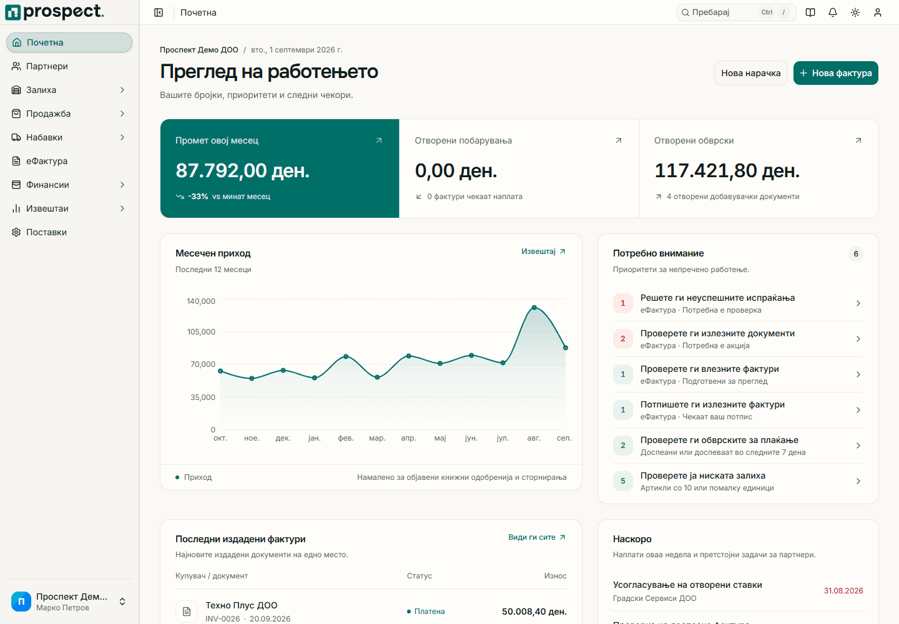The height and width of the screenshot is (624, 899).
Task: Open Решете ги неуспешните испраќања chevron
Action: [x=858, y=303]
